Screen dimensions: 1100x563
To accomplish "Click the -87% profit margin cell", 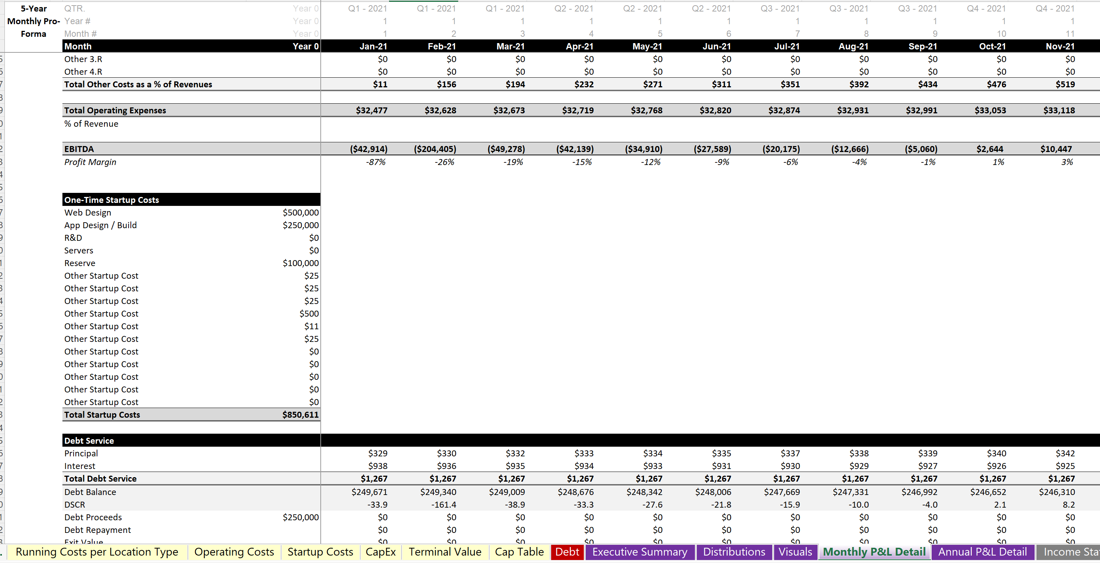I will tap(376, 162).
